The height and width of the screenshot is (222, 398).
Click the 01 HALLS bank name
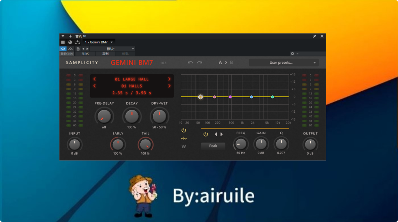pyautogui.click(x=131, y=86)
